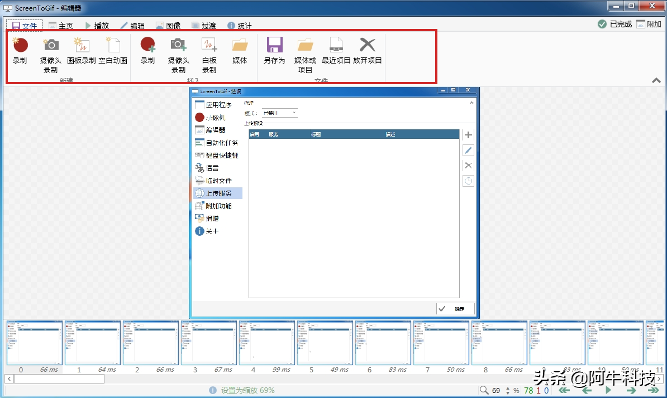The width and height of the screenshot is (667, 398).
Task: Insert a screen recording from Insert group
Action: pos(147,51)
